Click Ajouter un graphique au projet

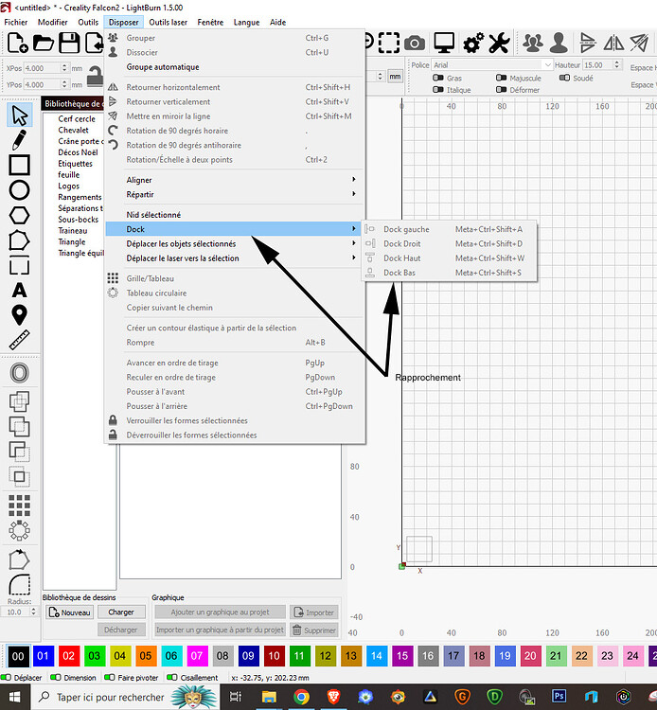[220, 612]
